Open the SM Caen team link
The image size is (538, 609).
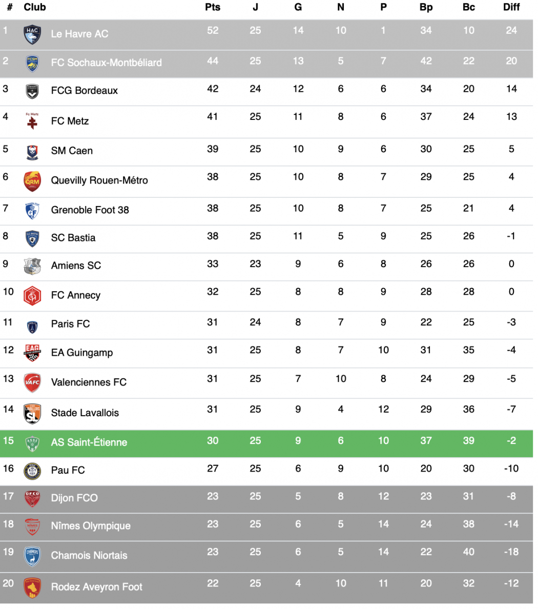[x=72, y=151]
